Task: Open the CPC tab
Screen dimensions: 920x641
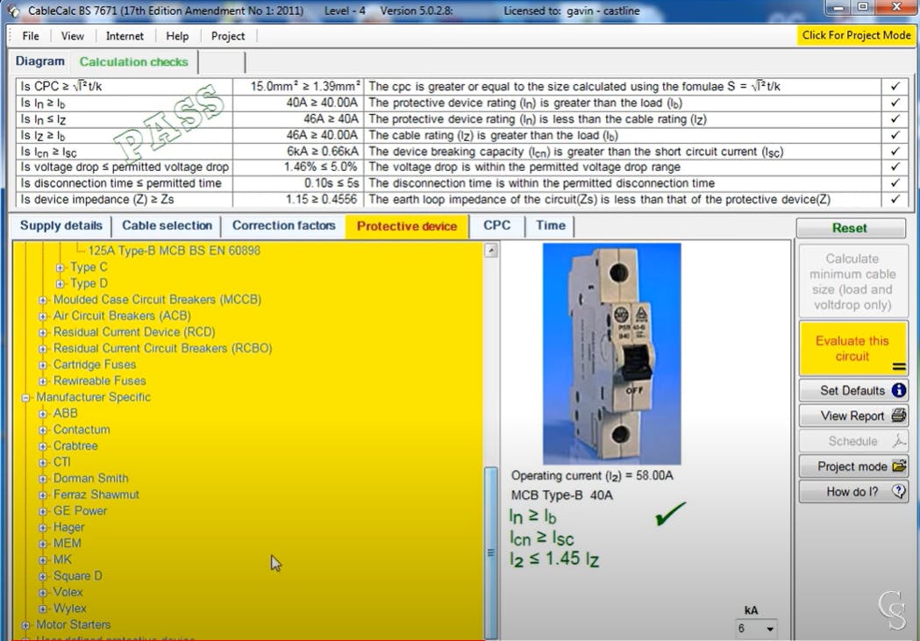Action: pos(497,225)
